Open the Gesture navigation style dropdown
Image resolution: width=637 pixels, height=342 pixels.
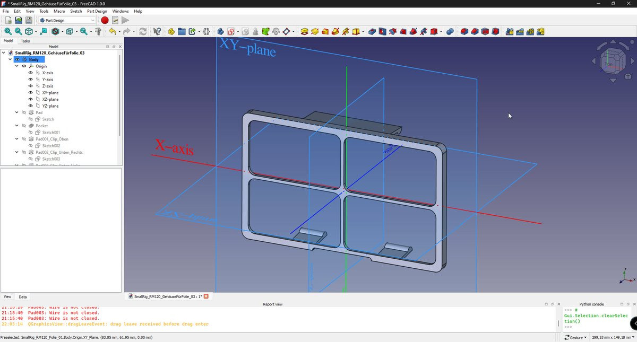click(x=575, y=337)
